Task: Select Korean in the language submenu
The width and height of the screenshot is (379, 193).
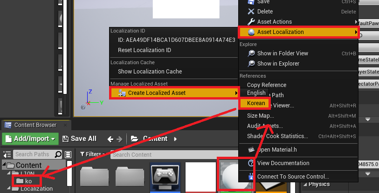Action: point(256,103)
